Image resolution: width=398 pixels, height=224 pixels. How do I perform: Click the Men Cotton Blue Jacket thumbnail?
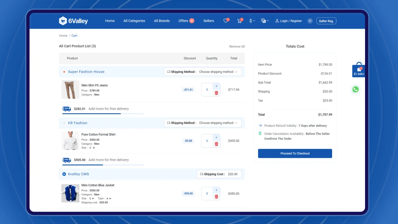tap(70, 193)
